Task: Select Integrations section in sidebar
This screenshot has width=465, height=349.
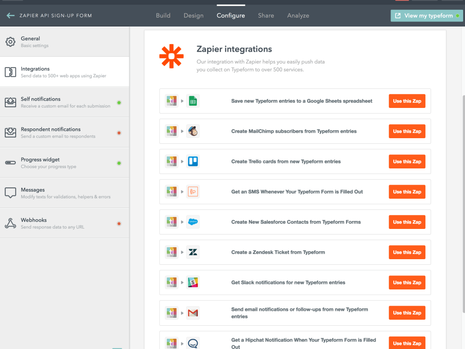Action: click(x=65, y=72)
